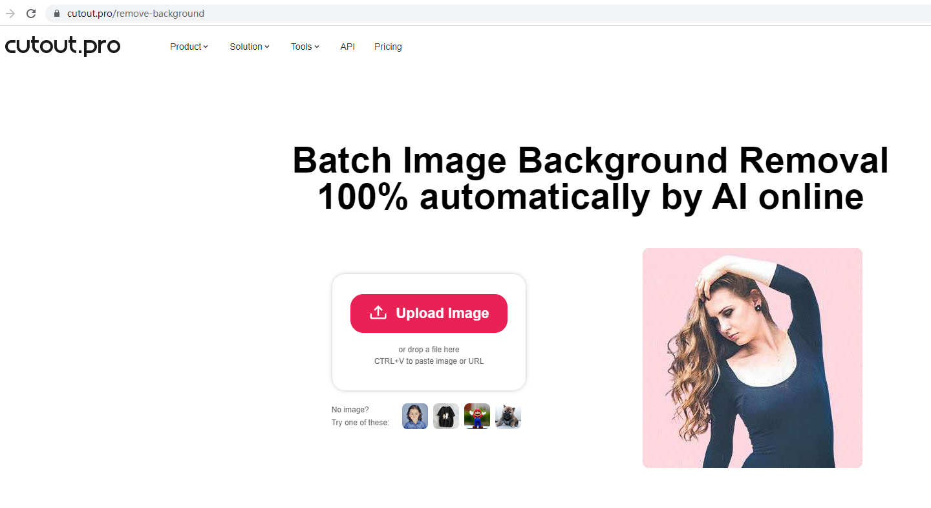
Task: Click the Upload Image button
Action: [429, 313]
